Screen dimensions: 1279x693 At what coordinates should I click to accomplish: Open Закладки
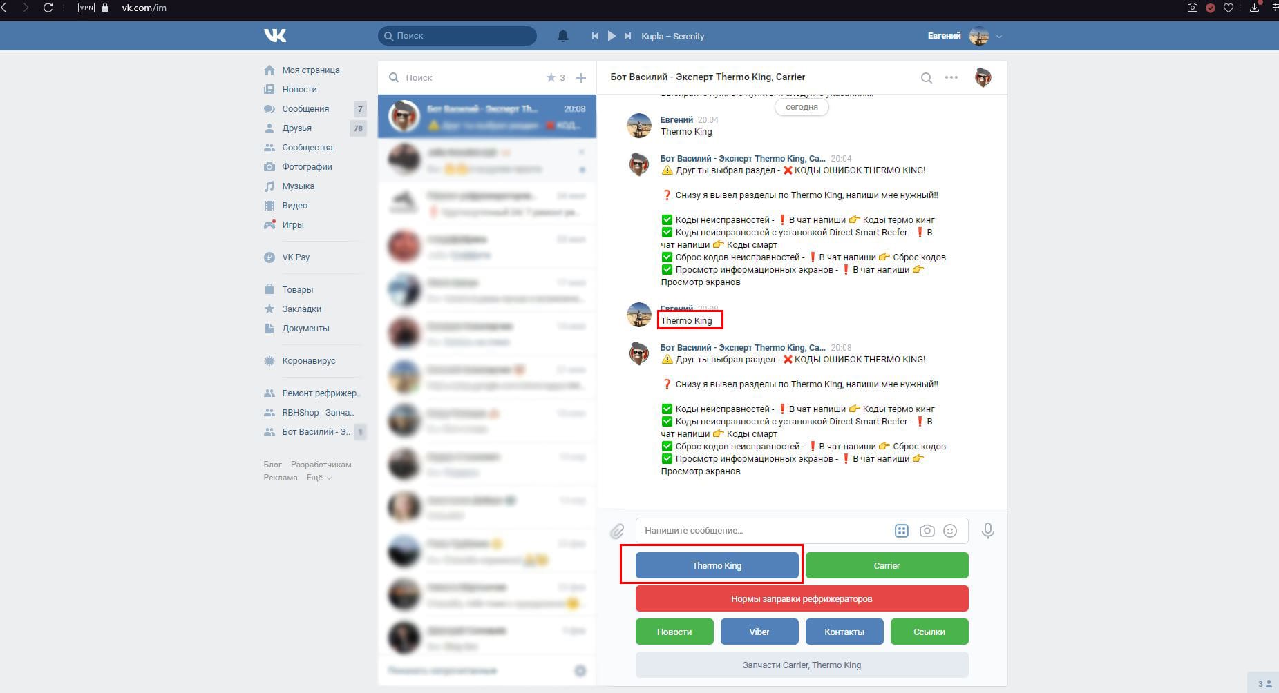click(301, 309)
